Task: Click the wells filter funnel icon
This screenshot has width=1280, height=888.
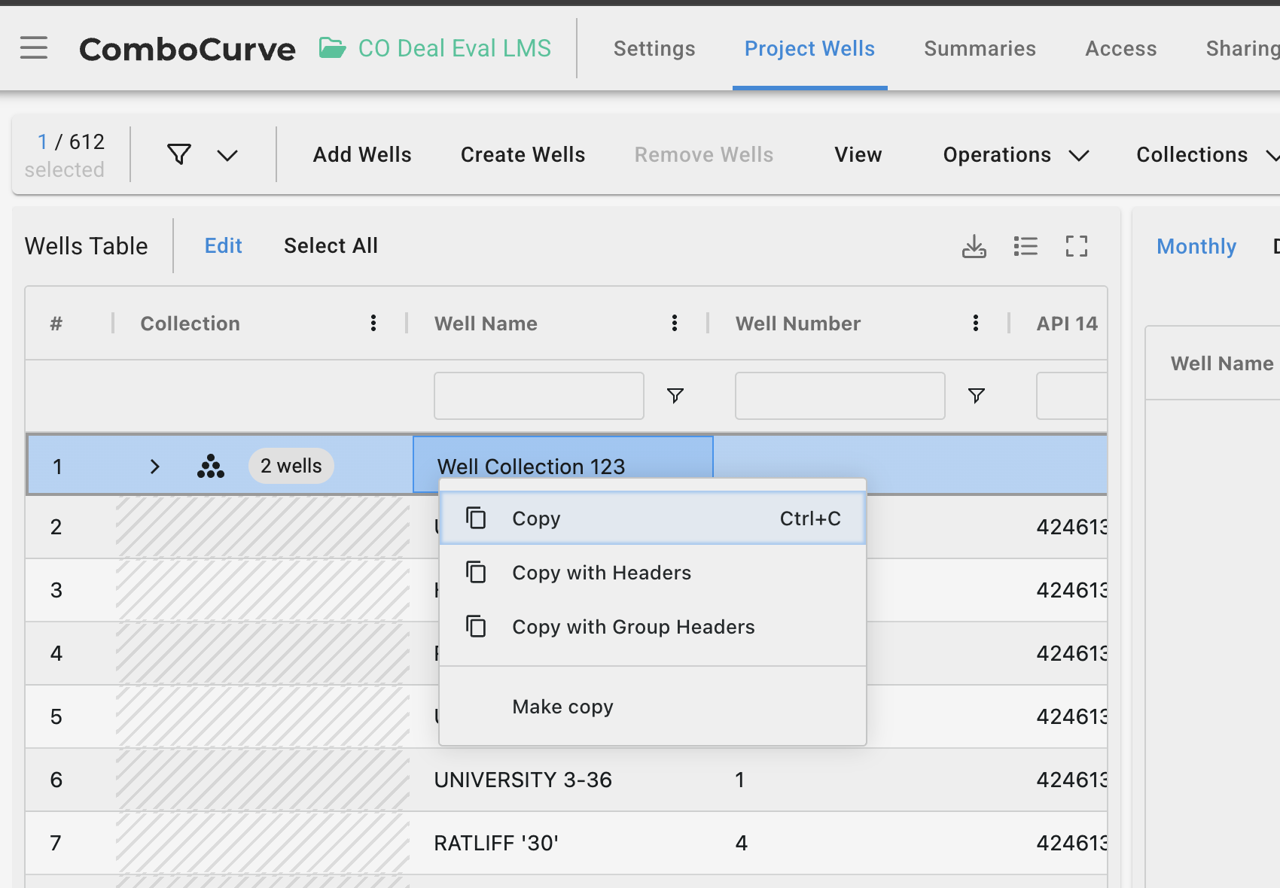Action: [179, 154]
